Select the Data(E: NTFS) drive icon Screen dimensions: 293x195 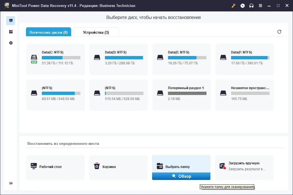click(160, 57)
